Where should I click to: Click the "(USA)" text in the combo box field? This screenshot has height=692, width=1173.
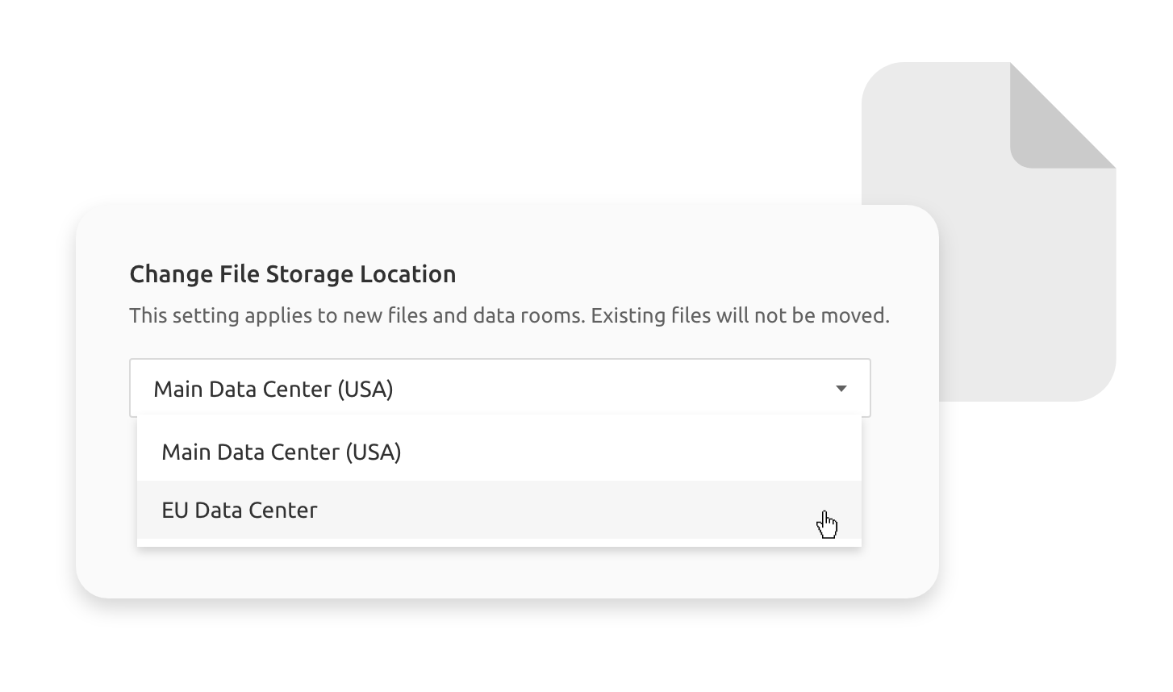tap(365, 389)
